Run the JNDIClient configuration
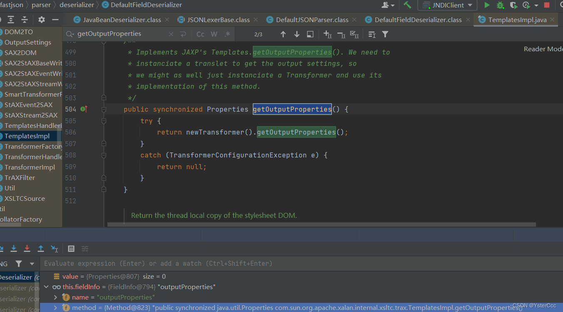 click(487, 5)
